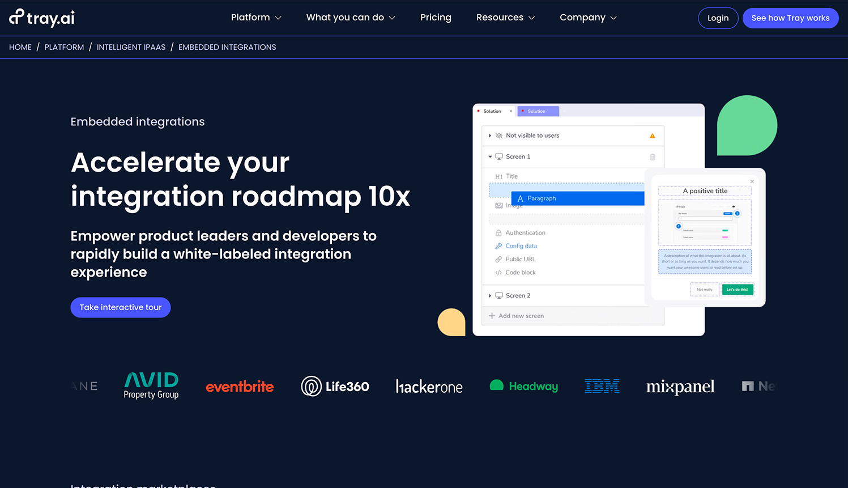848x488 pixels.
Task: Close the positive title popup
Action: tap(752, 181)
